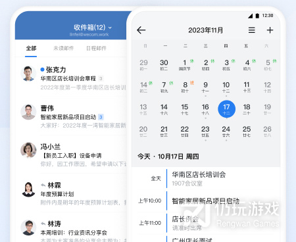
Task: Click the battery icon in status bar
Action: coord(257,16)
